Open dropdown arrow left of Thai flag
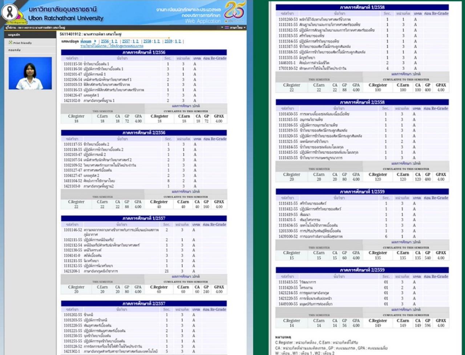Screen dimensions: 465x355 click(x=222, y=28)
